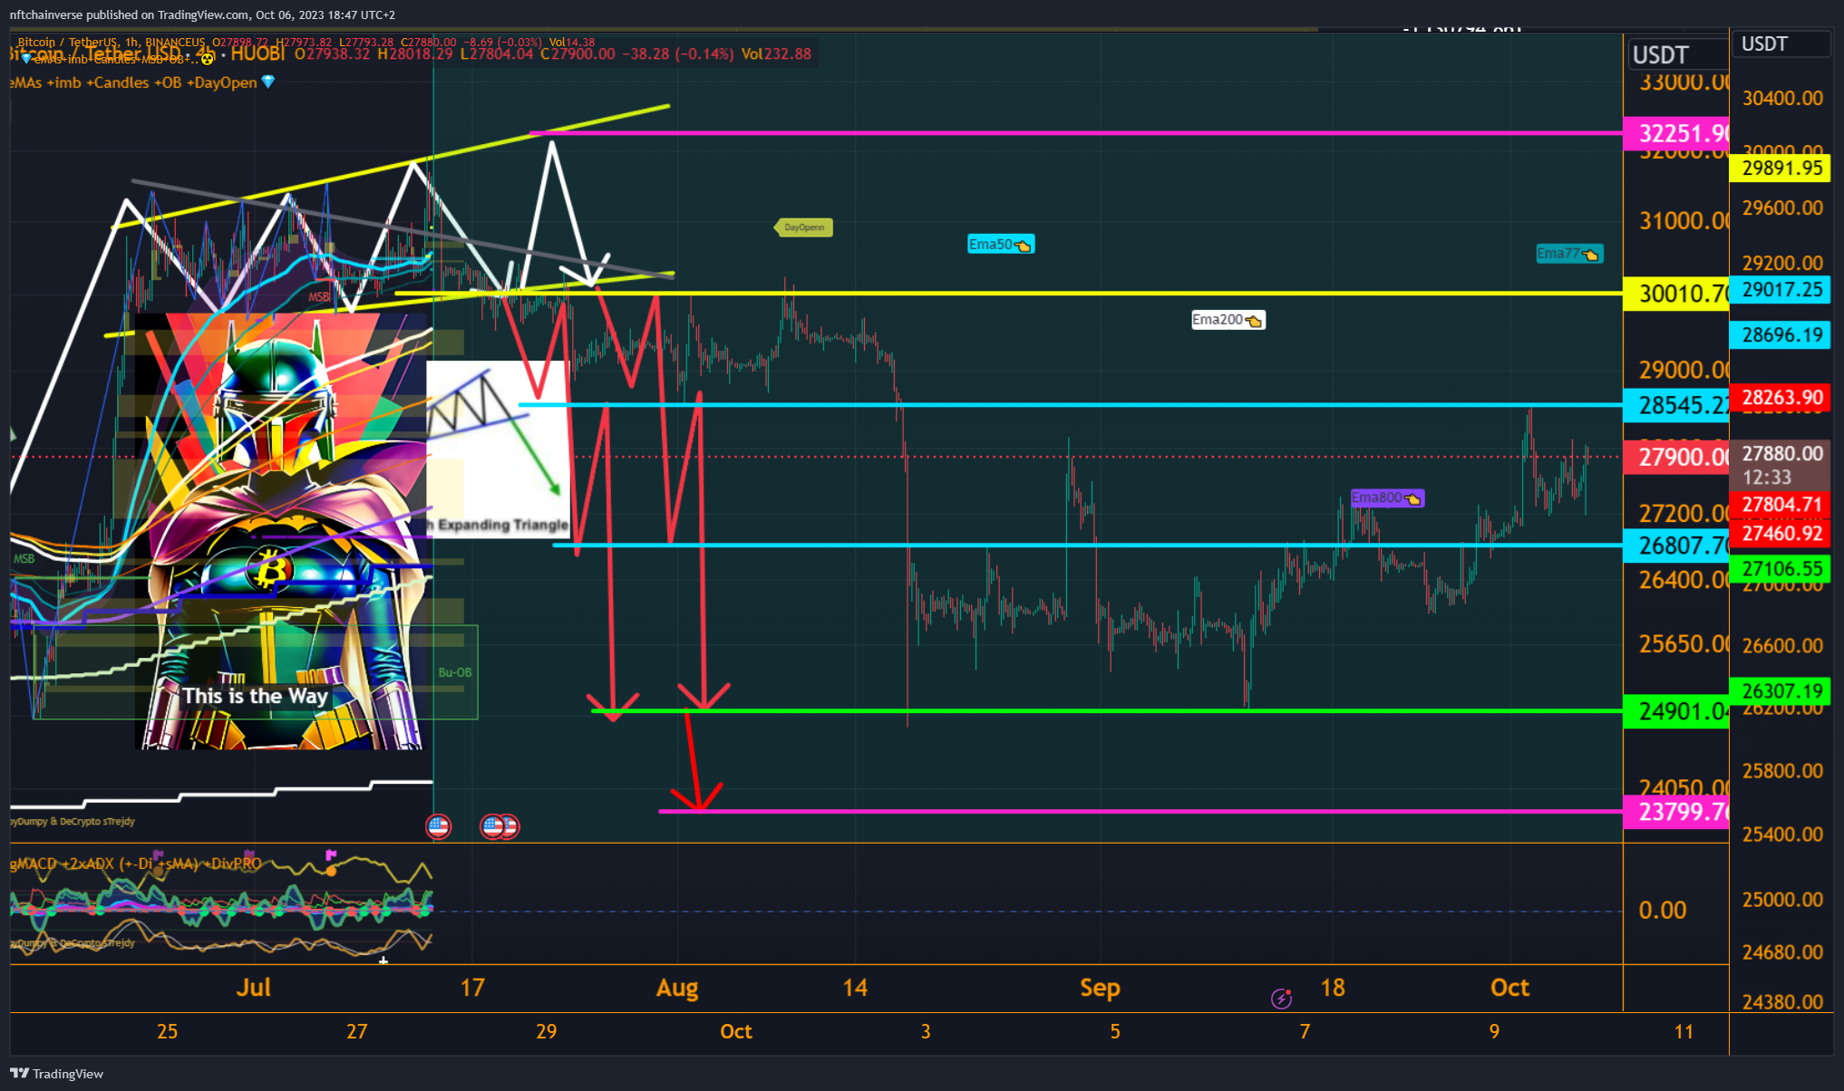Click the cyan 28696.19 axis value
Viewport: 1844px width, 1091px height.
point(1781,335)
